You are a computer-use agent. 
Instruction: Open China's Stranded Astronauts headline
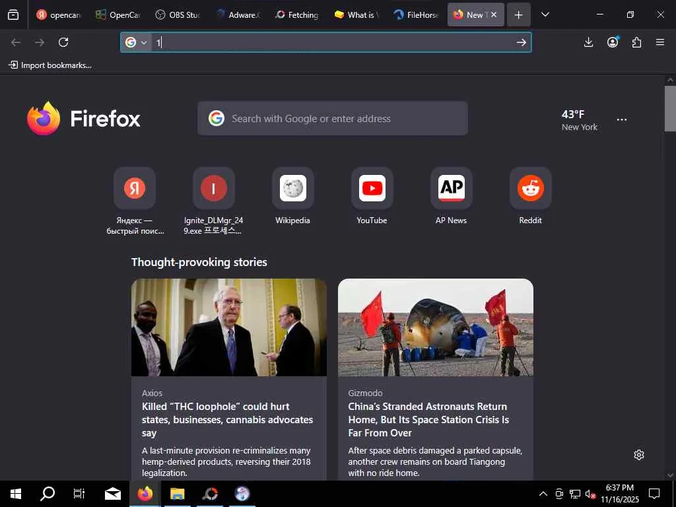428,419
